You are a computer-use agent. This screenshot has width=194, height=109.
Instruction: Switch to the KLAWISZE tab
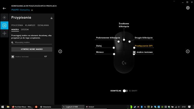click(x=30, y=25)
